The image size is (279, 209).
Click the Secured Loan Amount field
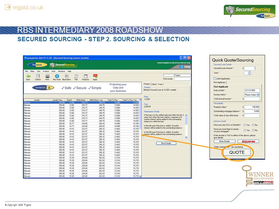click(x=250, y=68)
